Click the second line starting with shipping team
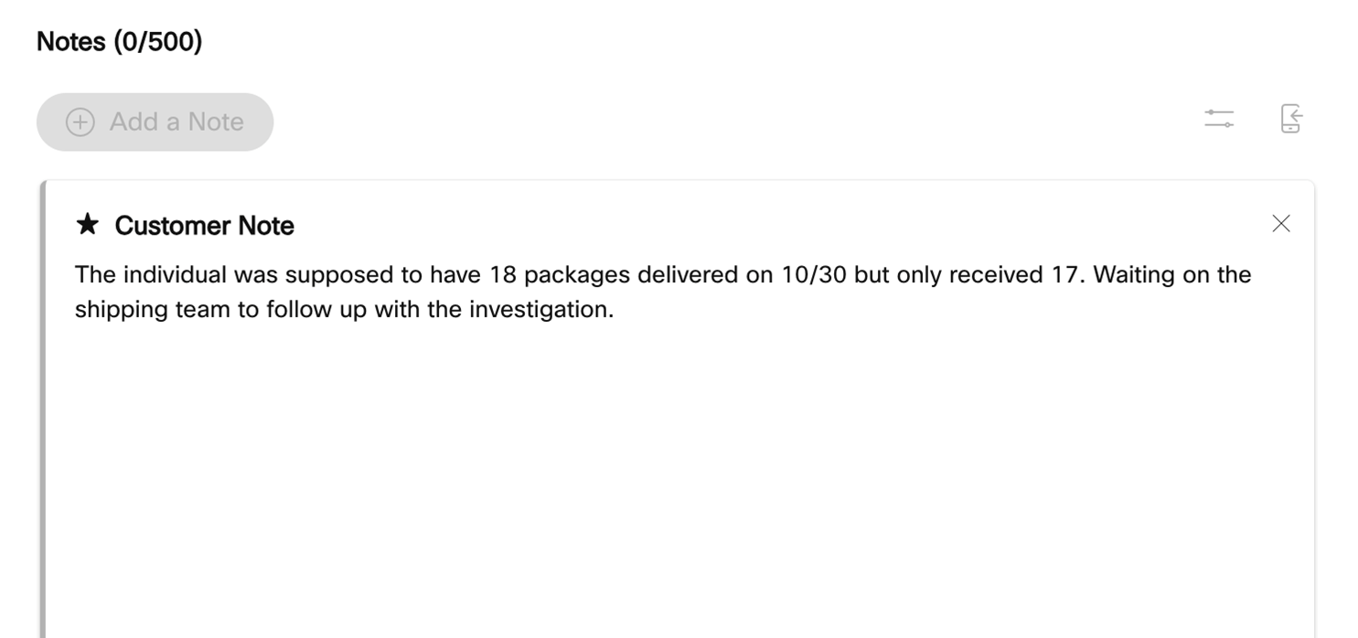 (344, 309)
